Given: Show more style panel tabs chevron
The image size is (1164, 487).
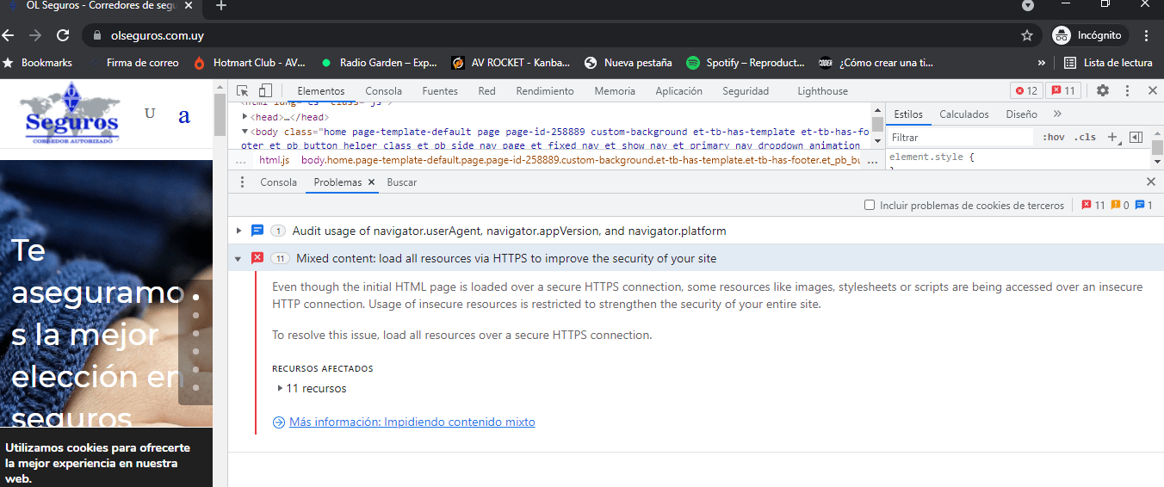Looking at the screenshot, I should click(1057, 114).
